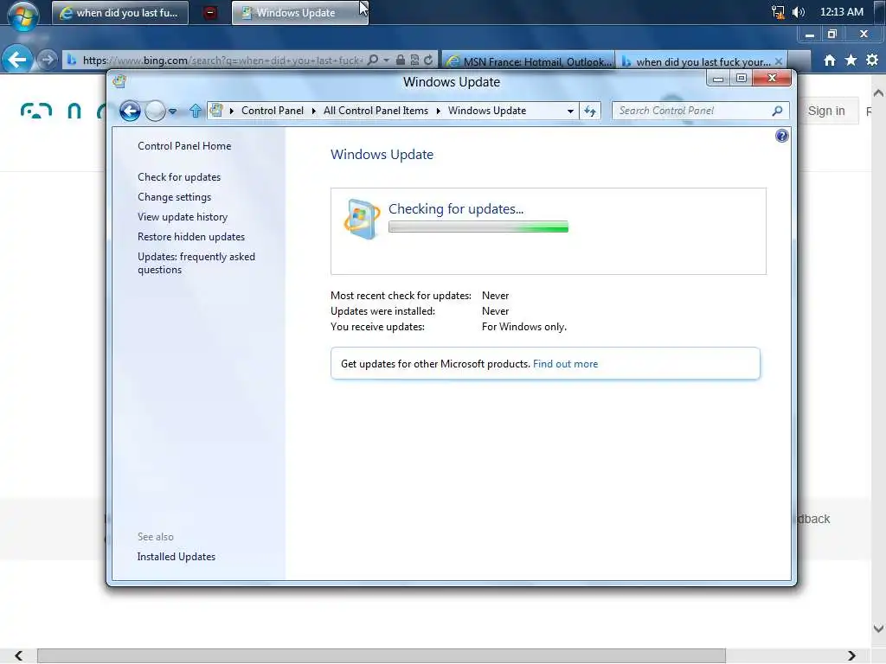The image size is (886, 664).
Task: Expand the root breadcrumb arrow
Action: [x=232, y=111]
